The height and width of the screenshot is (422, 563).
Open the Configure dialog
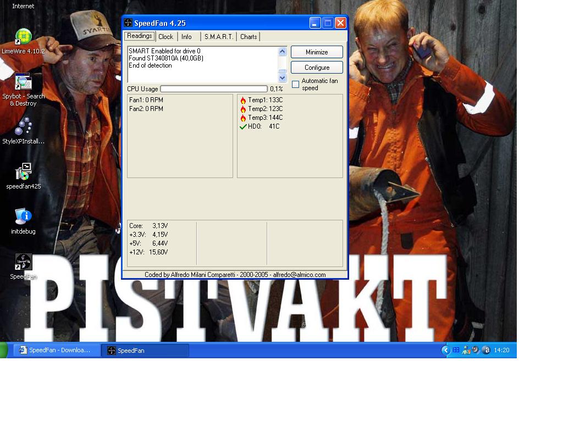(317, 68)
